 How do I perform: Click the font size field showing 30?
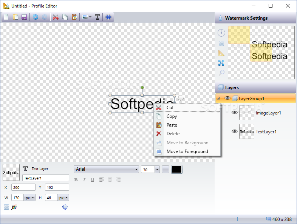pos(148,169)
